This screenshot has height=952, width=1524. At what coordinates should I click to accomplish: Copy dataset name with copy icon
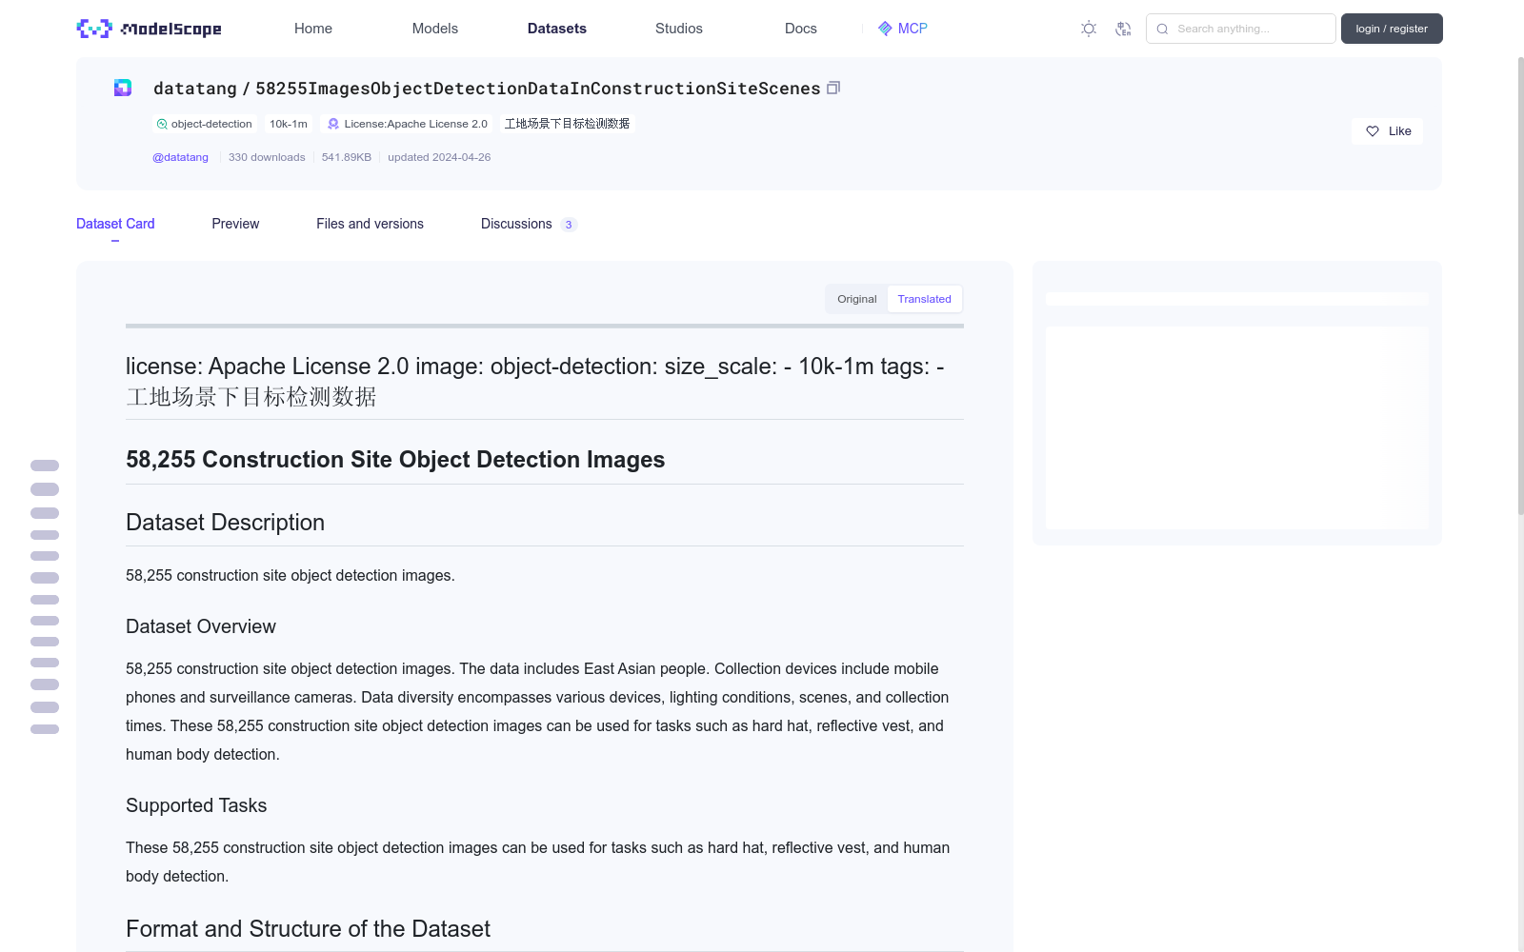coord(833,88)
